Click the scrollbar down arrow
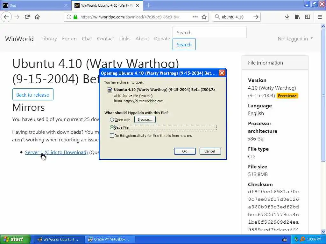This screenshot has width=326, height=244. point(323,232)
